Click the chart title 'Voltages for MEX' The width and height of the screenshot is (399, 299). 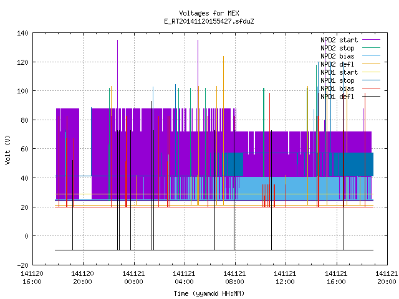point(209,13)
